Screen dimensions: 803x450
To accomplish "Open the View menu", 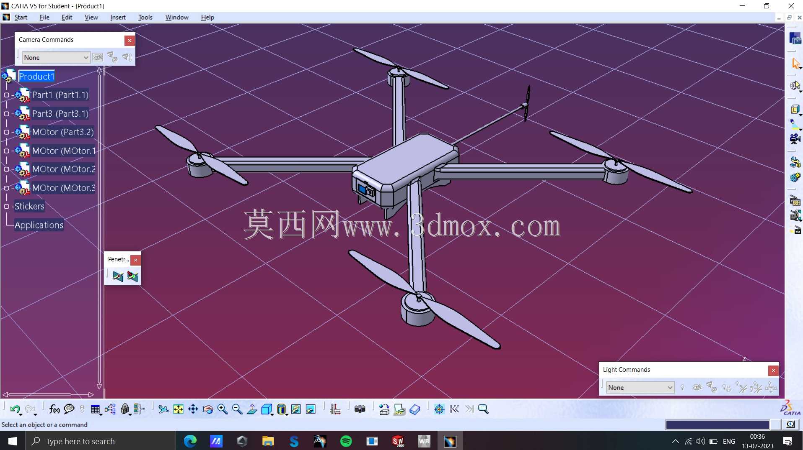I will point(91,17).
